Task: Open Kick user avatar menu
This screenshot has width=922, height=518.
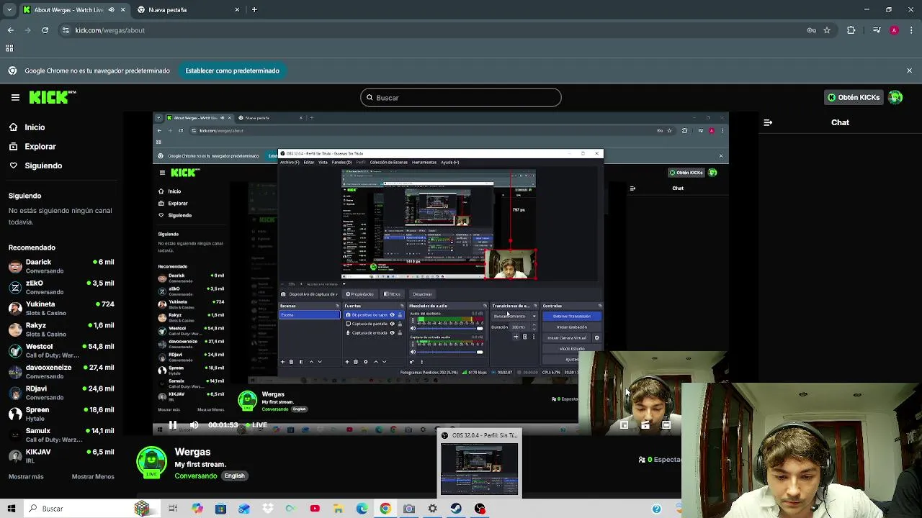Action: (895, 97)
